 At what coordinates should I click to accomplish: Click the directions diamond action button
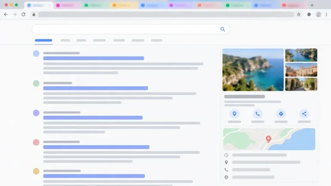tap(281, 114)
